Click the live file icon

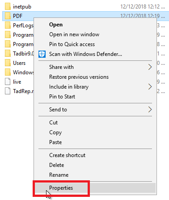(8, 81)
